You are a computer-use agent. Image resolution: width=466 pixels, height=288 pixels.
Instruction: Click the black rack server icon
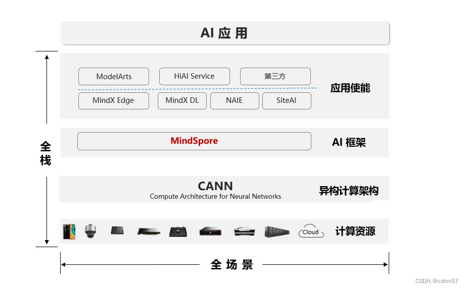[x=210, y=231]
